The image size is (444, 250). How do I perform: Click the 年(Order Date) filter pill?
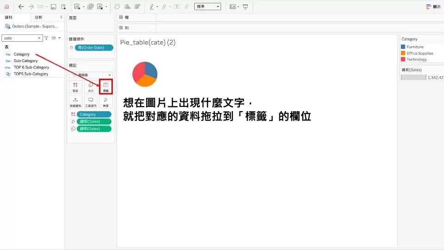(x=94, y=48)
